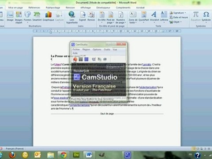Click 'Français (France)' language in status bar
Image resolution: width=212 pixels, height=159 pixels.
point(15,148)
